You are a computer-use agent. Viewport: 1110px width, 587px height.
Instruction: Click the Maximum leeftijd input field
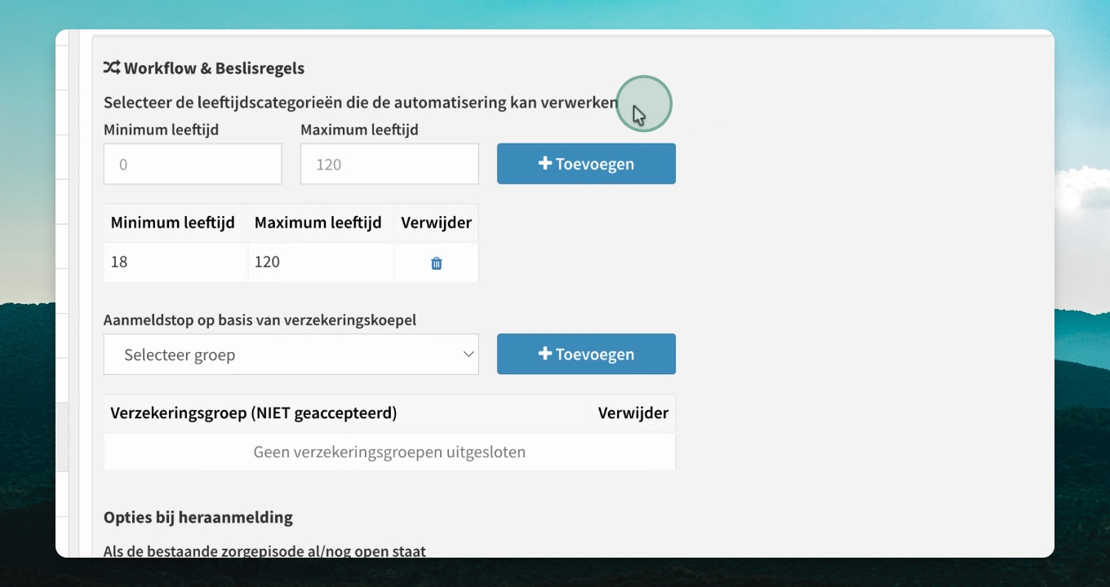(389, 164)
